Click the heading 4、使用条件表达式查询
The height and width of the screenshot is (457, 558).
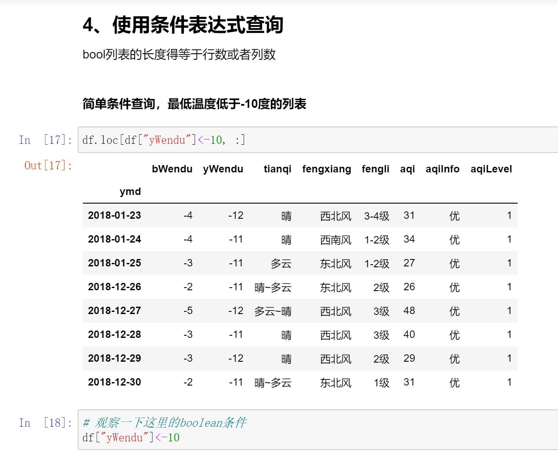pos(183,25)
